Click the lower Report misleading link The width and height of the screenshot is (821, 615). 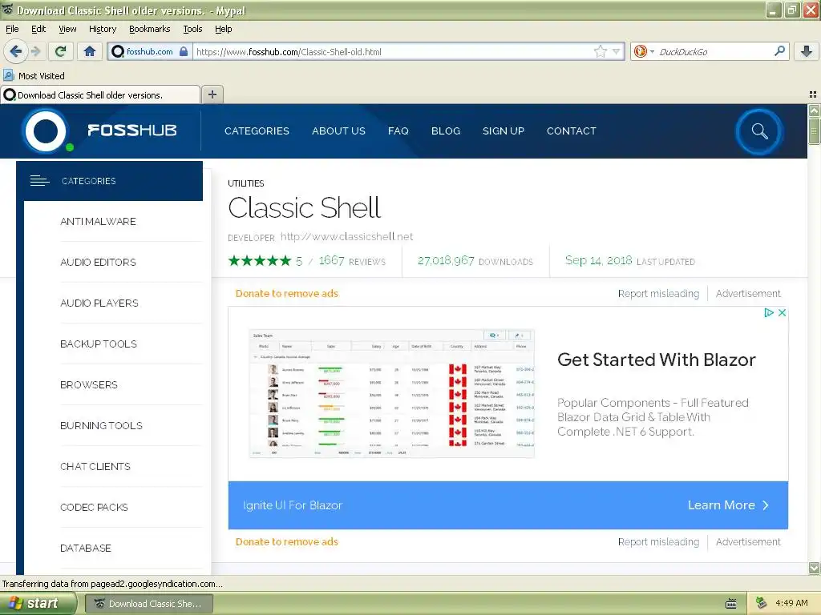click(x=658, y=542)
